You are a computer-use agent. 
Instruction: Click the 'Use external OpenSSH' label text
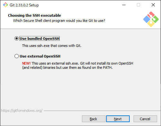pos(40,56)
